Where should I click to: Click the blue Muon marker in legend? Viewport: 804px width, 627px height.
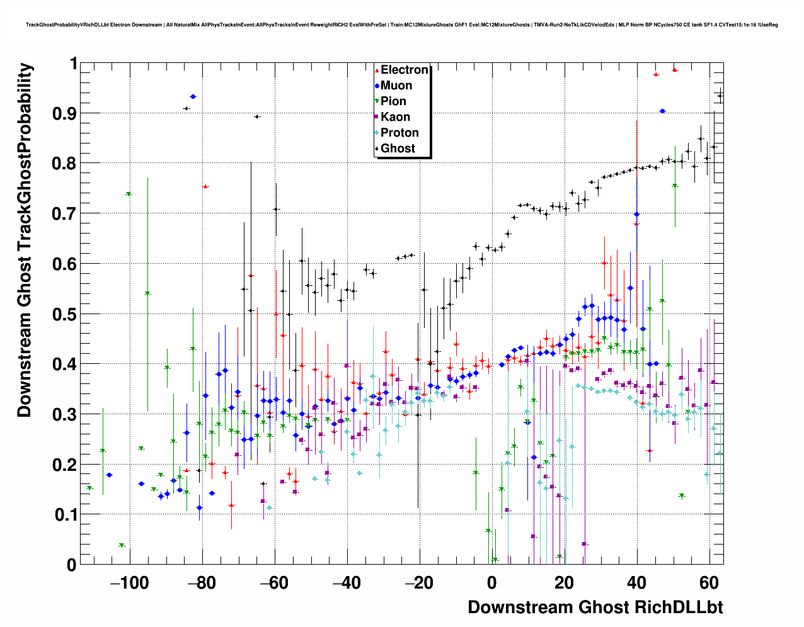(x=377, y=86)
